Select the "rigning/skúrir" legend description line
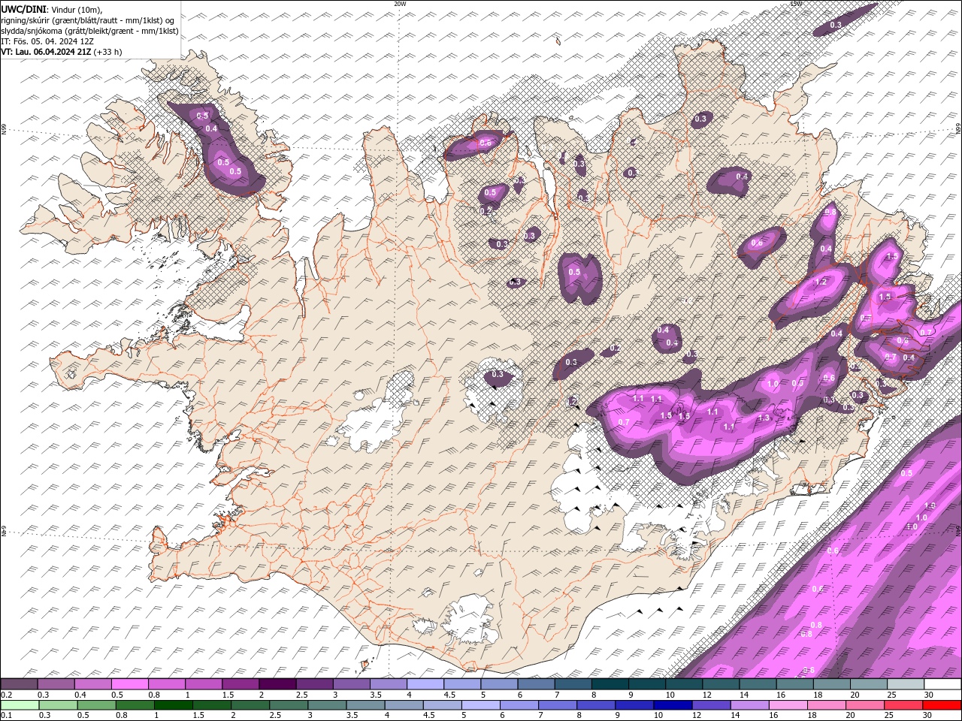The height and width of the screenshot is (721, 962). (87, 20)
